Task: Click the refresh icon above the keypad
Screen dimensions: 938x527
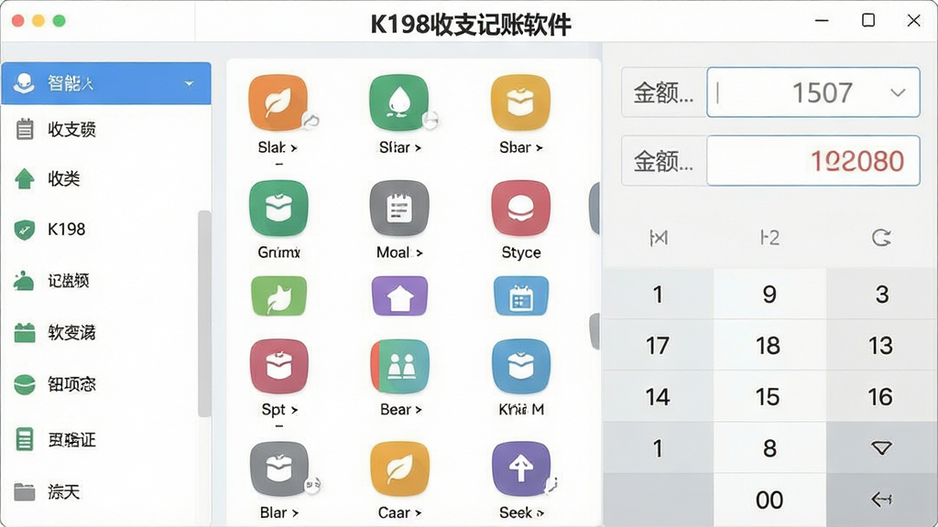Action: pyautogui.click(x=881, y=238)
